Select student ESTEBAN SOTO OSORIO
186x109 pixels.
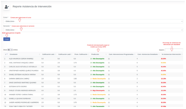click(18, 86)
